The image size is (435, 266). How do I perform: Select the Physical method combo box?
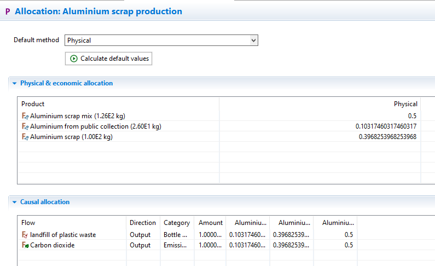(x=161, y=41)
